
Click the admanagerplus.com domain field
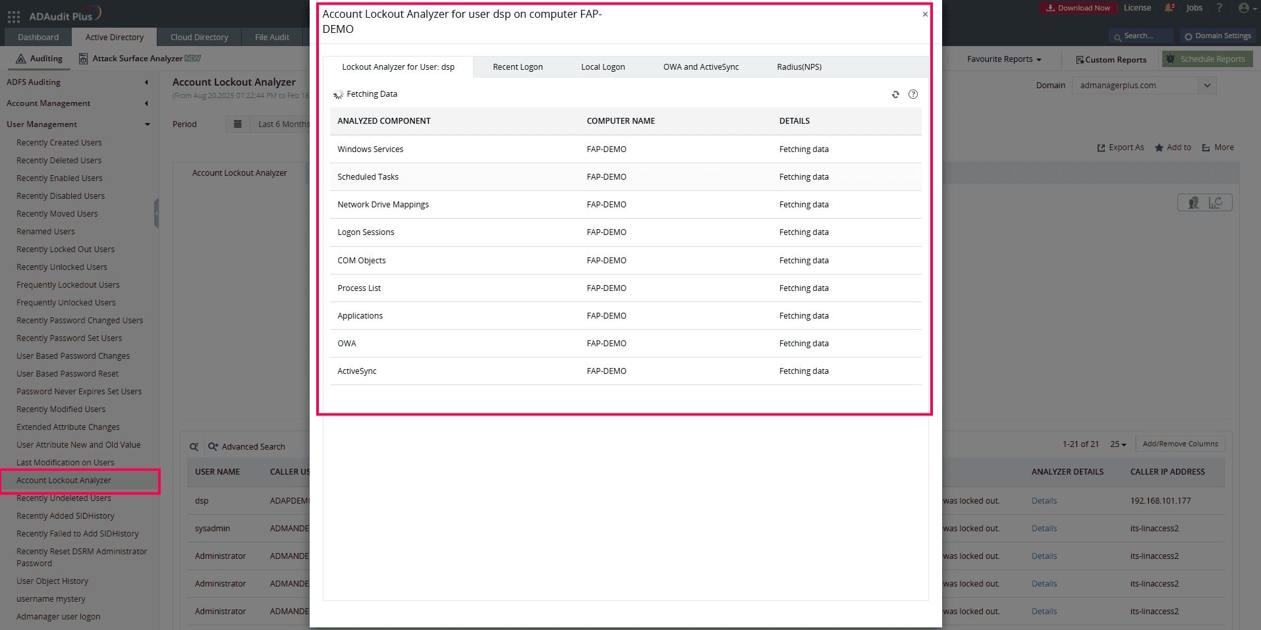[x=1135, y=86]
